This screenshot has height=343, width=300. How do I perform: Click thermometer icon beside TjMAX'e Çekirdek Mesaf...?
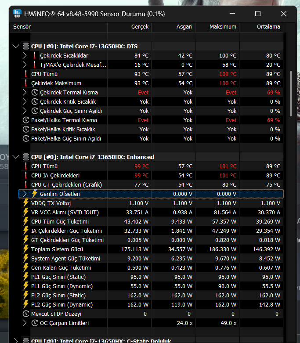[35, 65]
